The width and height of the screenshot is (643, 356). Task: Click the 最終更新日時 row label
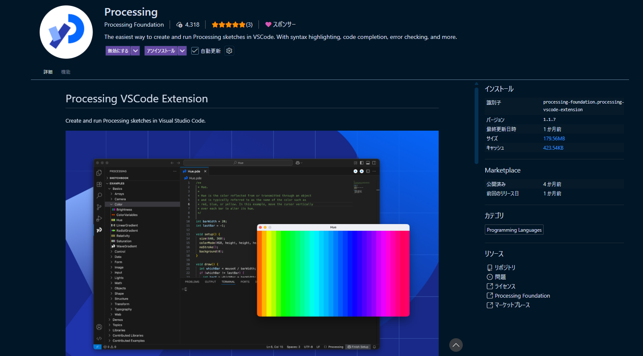pos(501,129)
